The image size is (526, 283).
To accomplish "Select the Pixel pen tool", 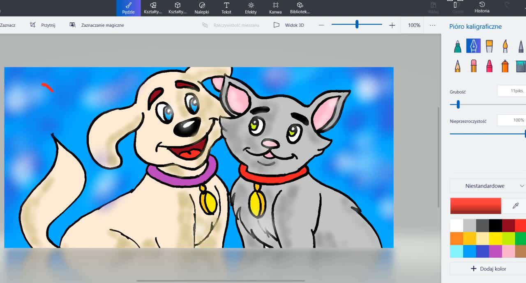I will click(521, 46).
